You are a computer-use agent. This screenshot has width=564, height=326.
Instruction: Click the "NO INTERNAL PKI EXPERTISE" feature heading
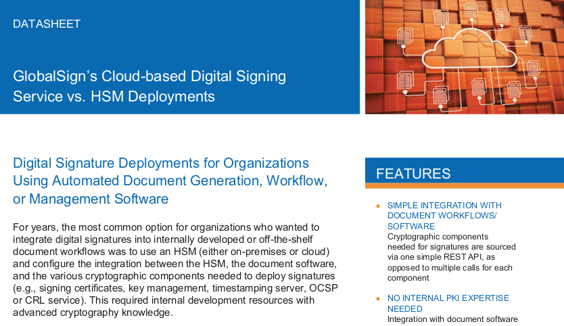pyautogui.click(x=448, y=298)
